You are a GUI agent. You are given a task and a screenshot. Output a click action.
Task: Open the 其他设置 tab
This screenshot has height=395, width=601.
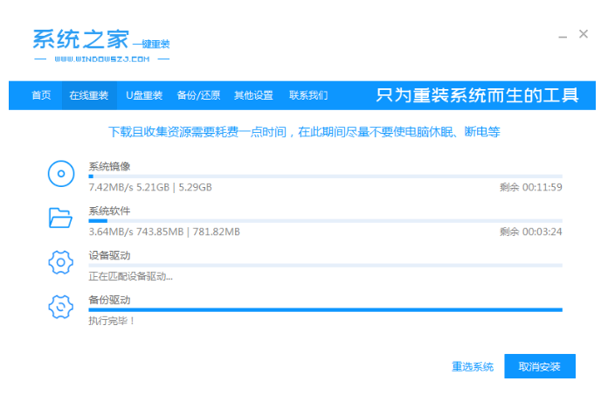click(253, 95)
